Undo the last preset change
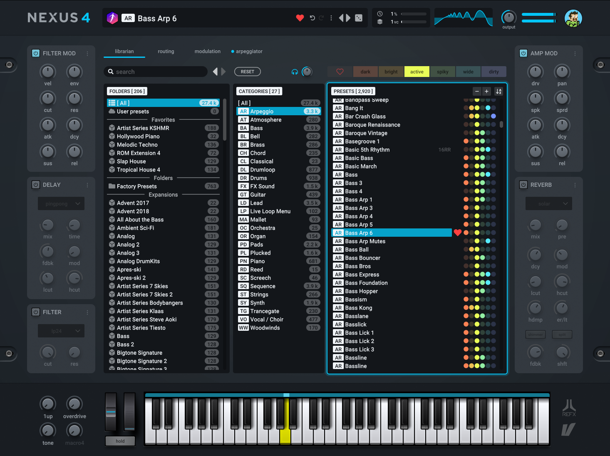The image size is (610, 456). click(x=312, y=18)
